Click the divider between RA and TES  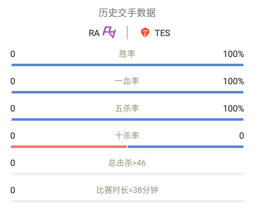pyautogui.click(x=127, y=33)
